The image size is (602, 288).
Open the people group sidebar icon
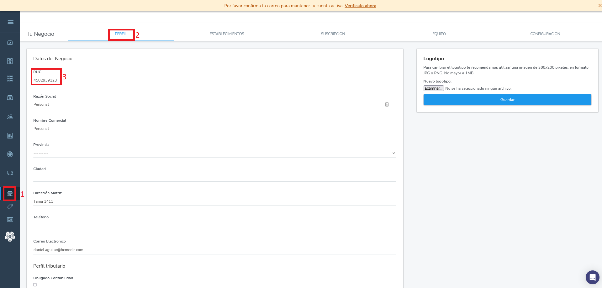tap(10, 117)
